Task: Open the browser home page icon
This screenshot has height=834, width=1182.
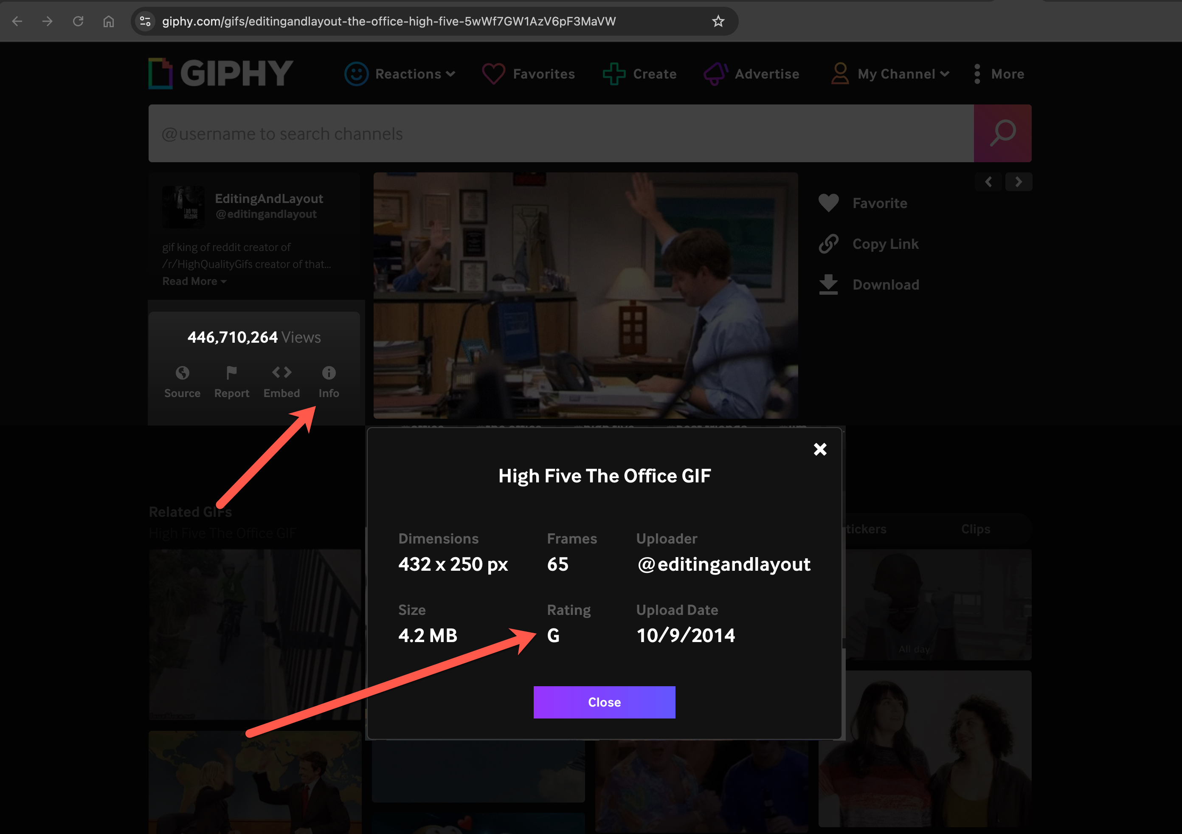Action: point(109,21)
